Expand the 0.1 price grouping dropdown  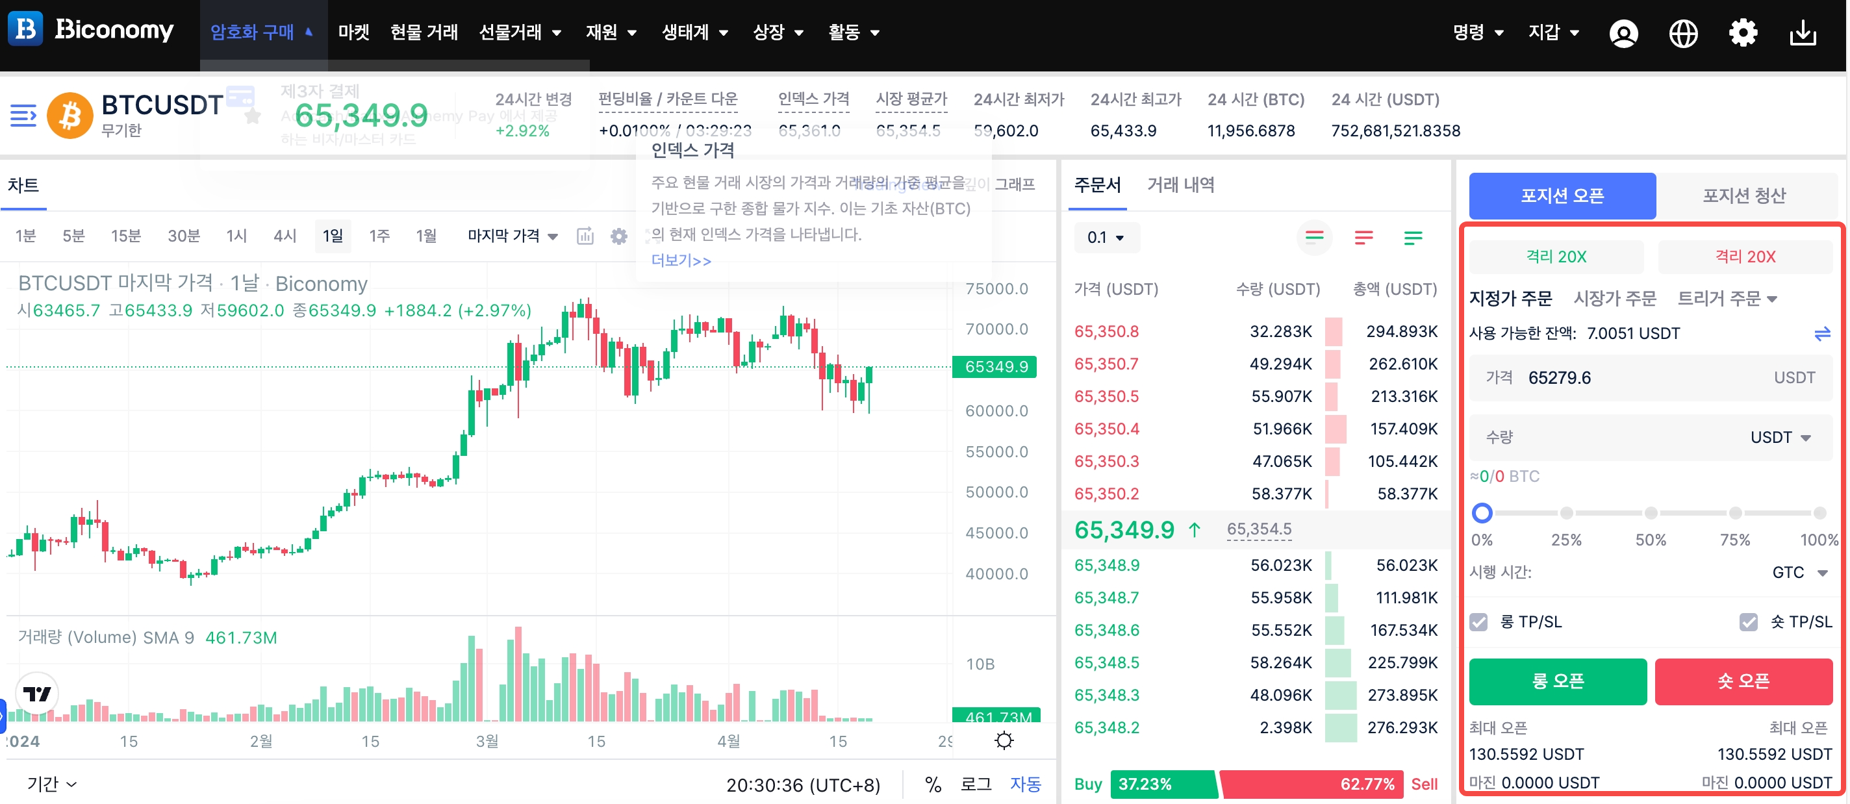click(1106, 238)
